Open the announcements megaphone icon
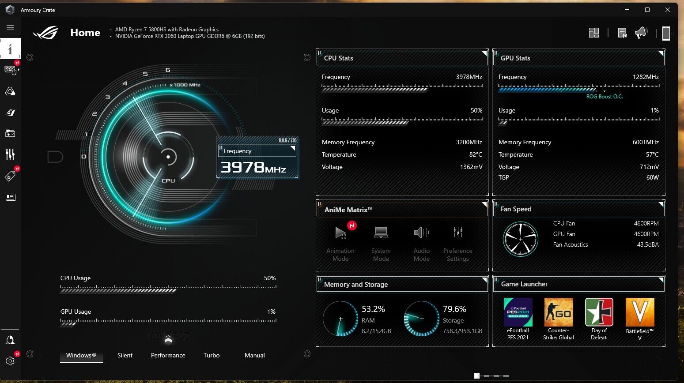The image size is (684, 383). tap(641, 33)
